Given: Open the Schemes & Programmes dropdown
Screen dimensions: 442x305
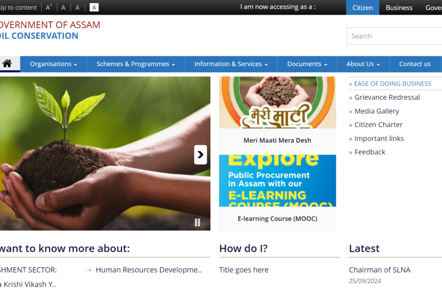Looking at the screenshot, I should (136, 64).
